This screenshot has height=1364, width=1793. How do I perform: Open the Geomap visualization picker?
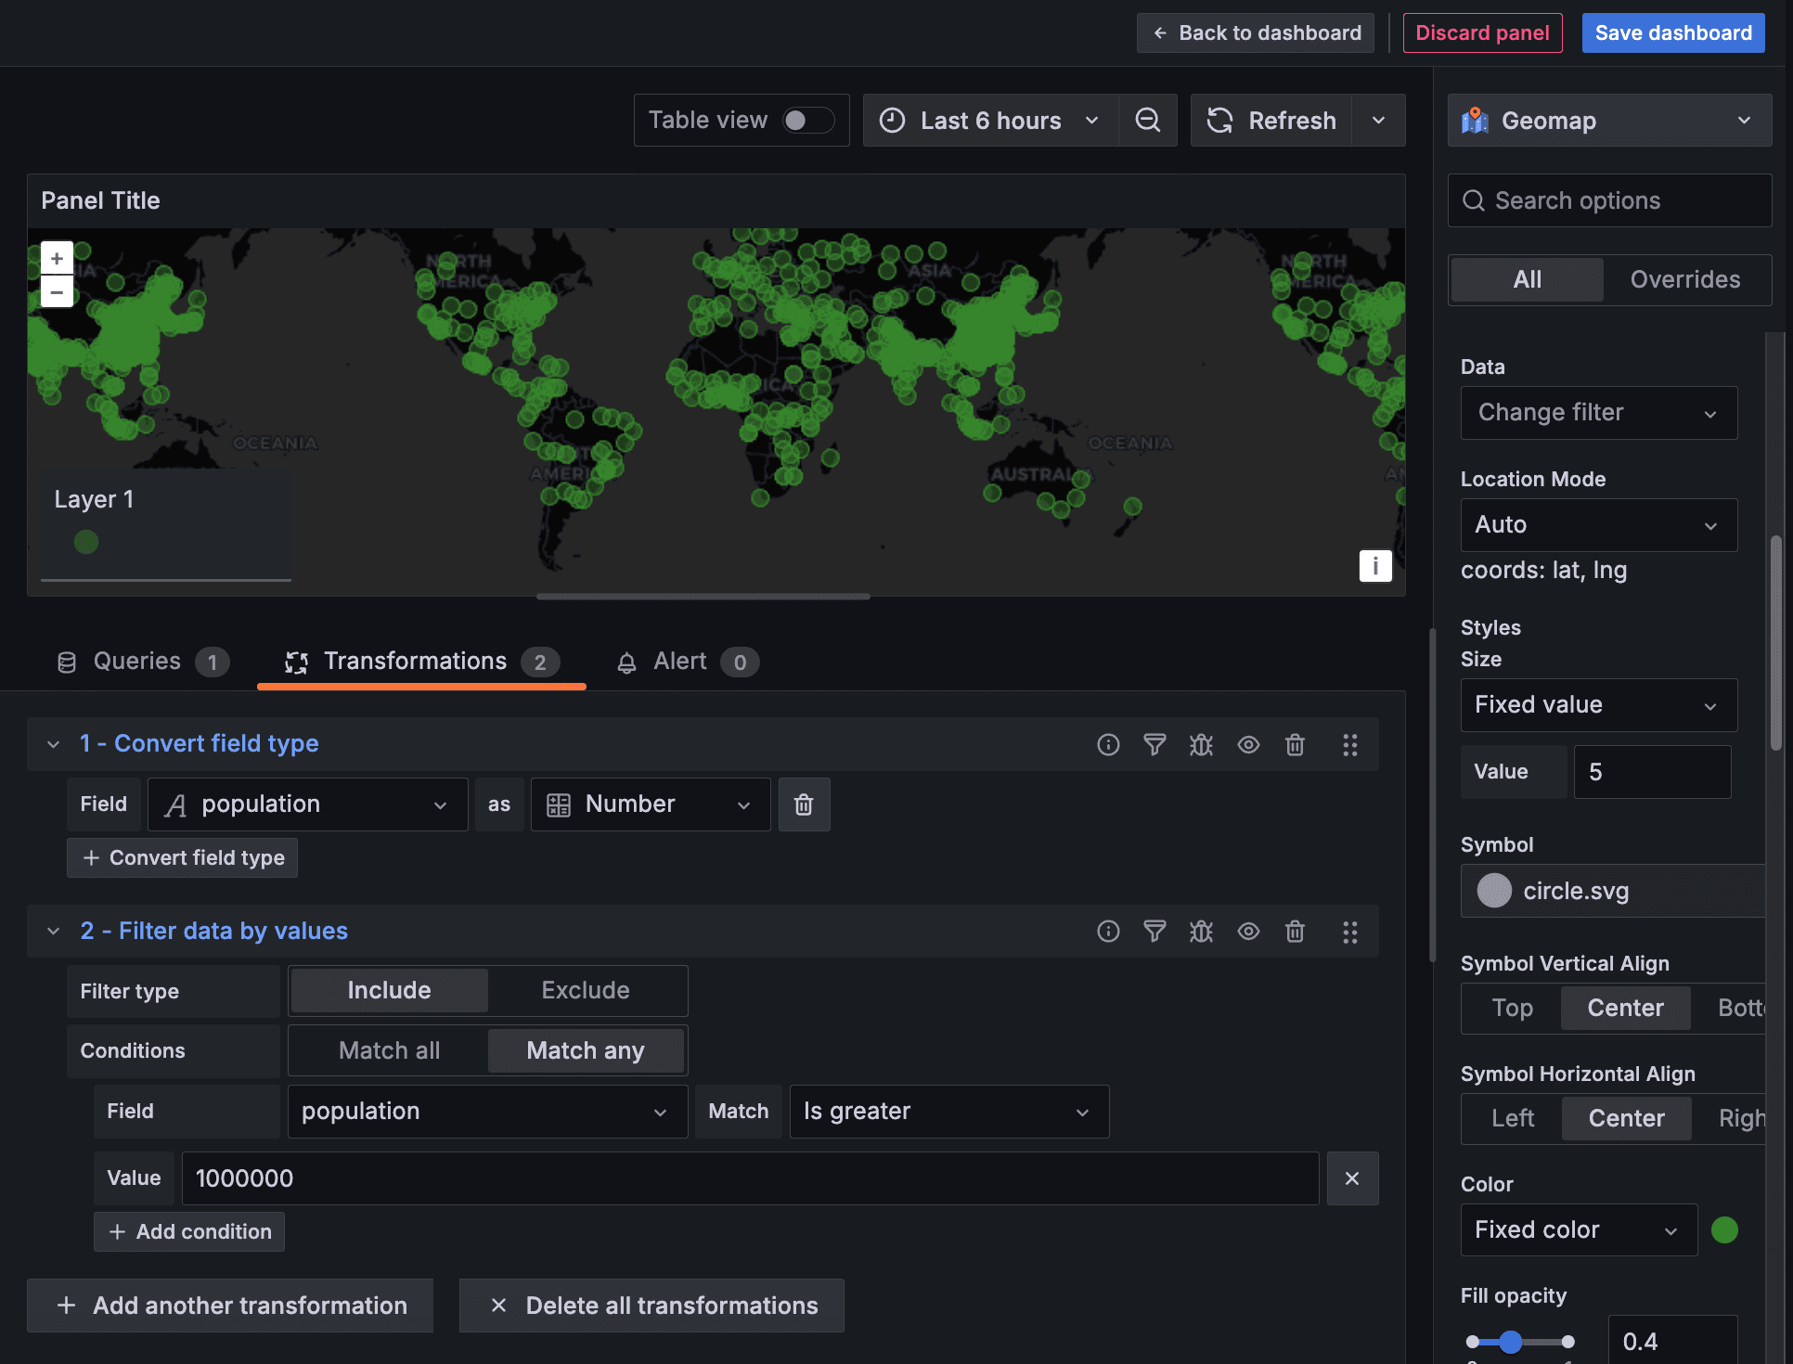tap(1610, 120)
